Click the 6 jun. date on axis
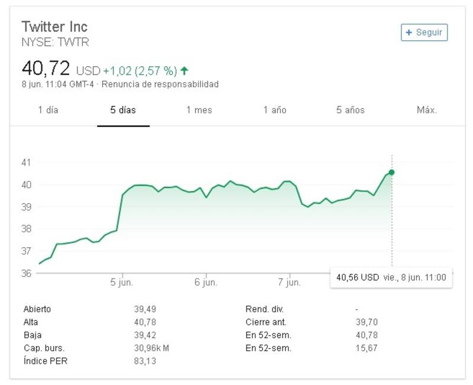This screenshot has height=385, width=473. coord(206,283)
